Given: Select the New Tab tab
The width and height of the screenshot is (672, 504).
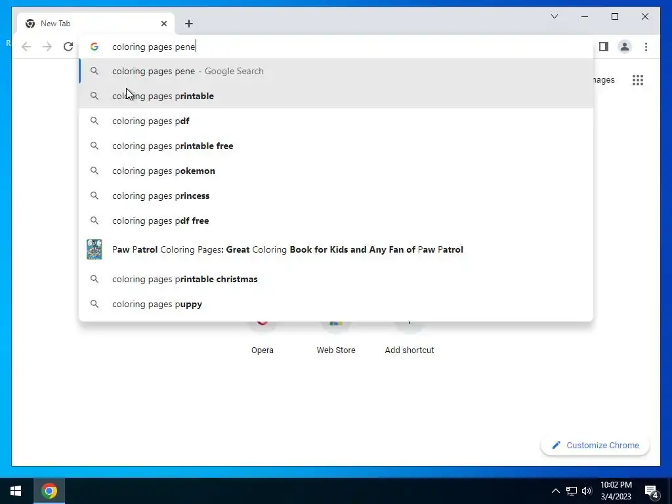Looking at the screenshot, I should [x=96, y=24].
